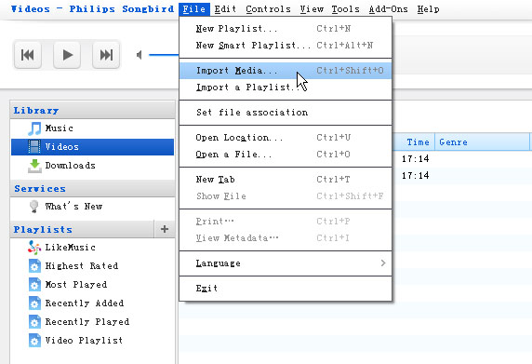This screenshot has width=532, height=364.
Task: Open the LikeMusic playlist icon
Action: pyautogui.click(x=34, y=248)
